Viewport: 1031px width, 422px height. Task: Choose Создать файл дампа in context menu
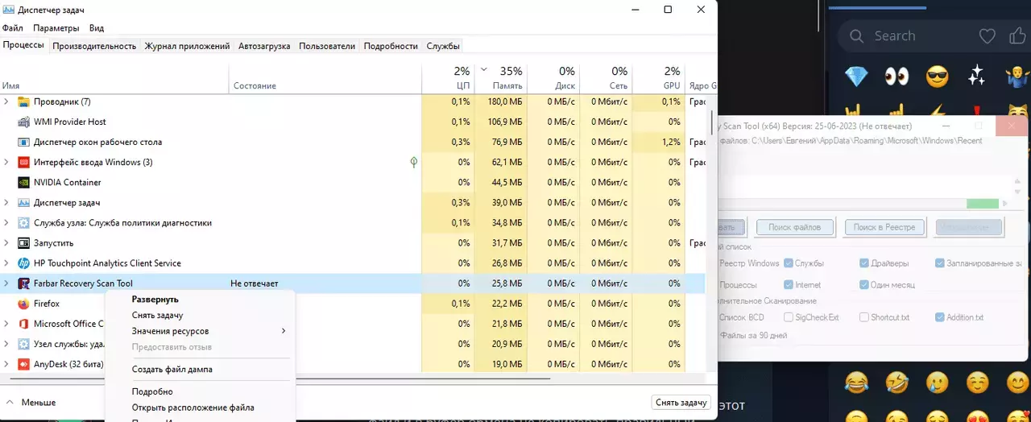pyautogui.click(x=200, y=369)
